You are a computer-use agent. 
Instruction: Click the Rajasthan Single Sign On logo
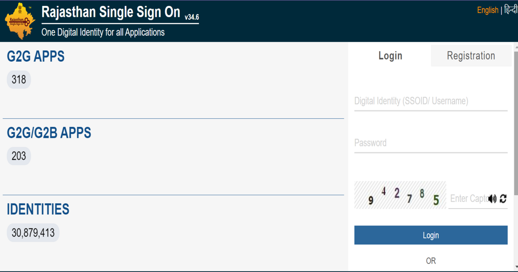(19, 19)
